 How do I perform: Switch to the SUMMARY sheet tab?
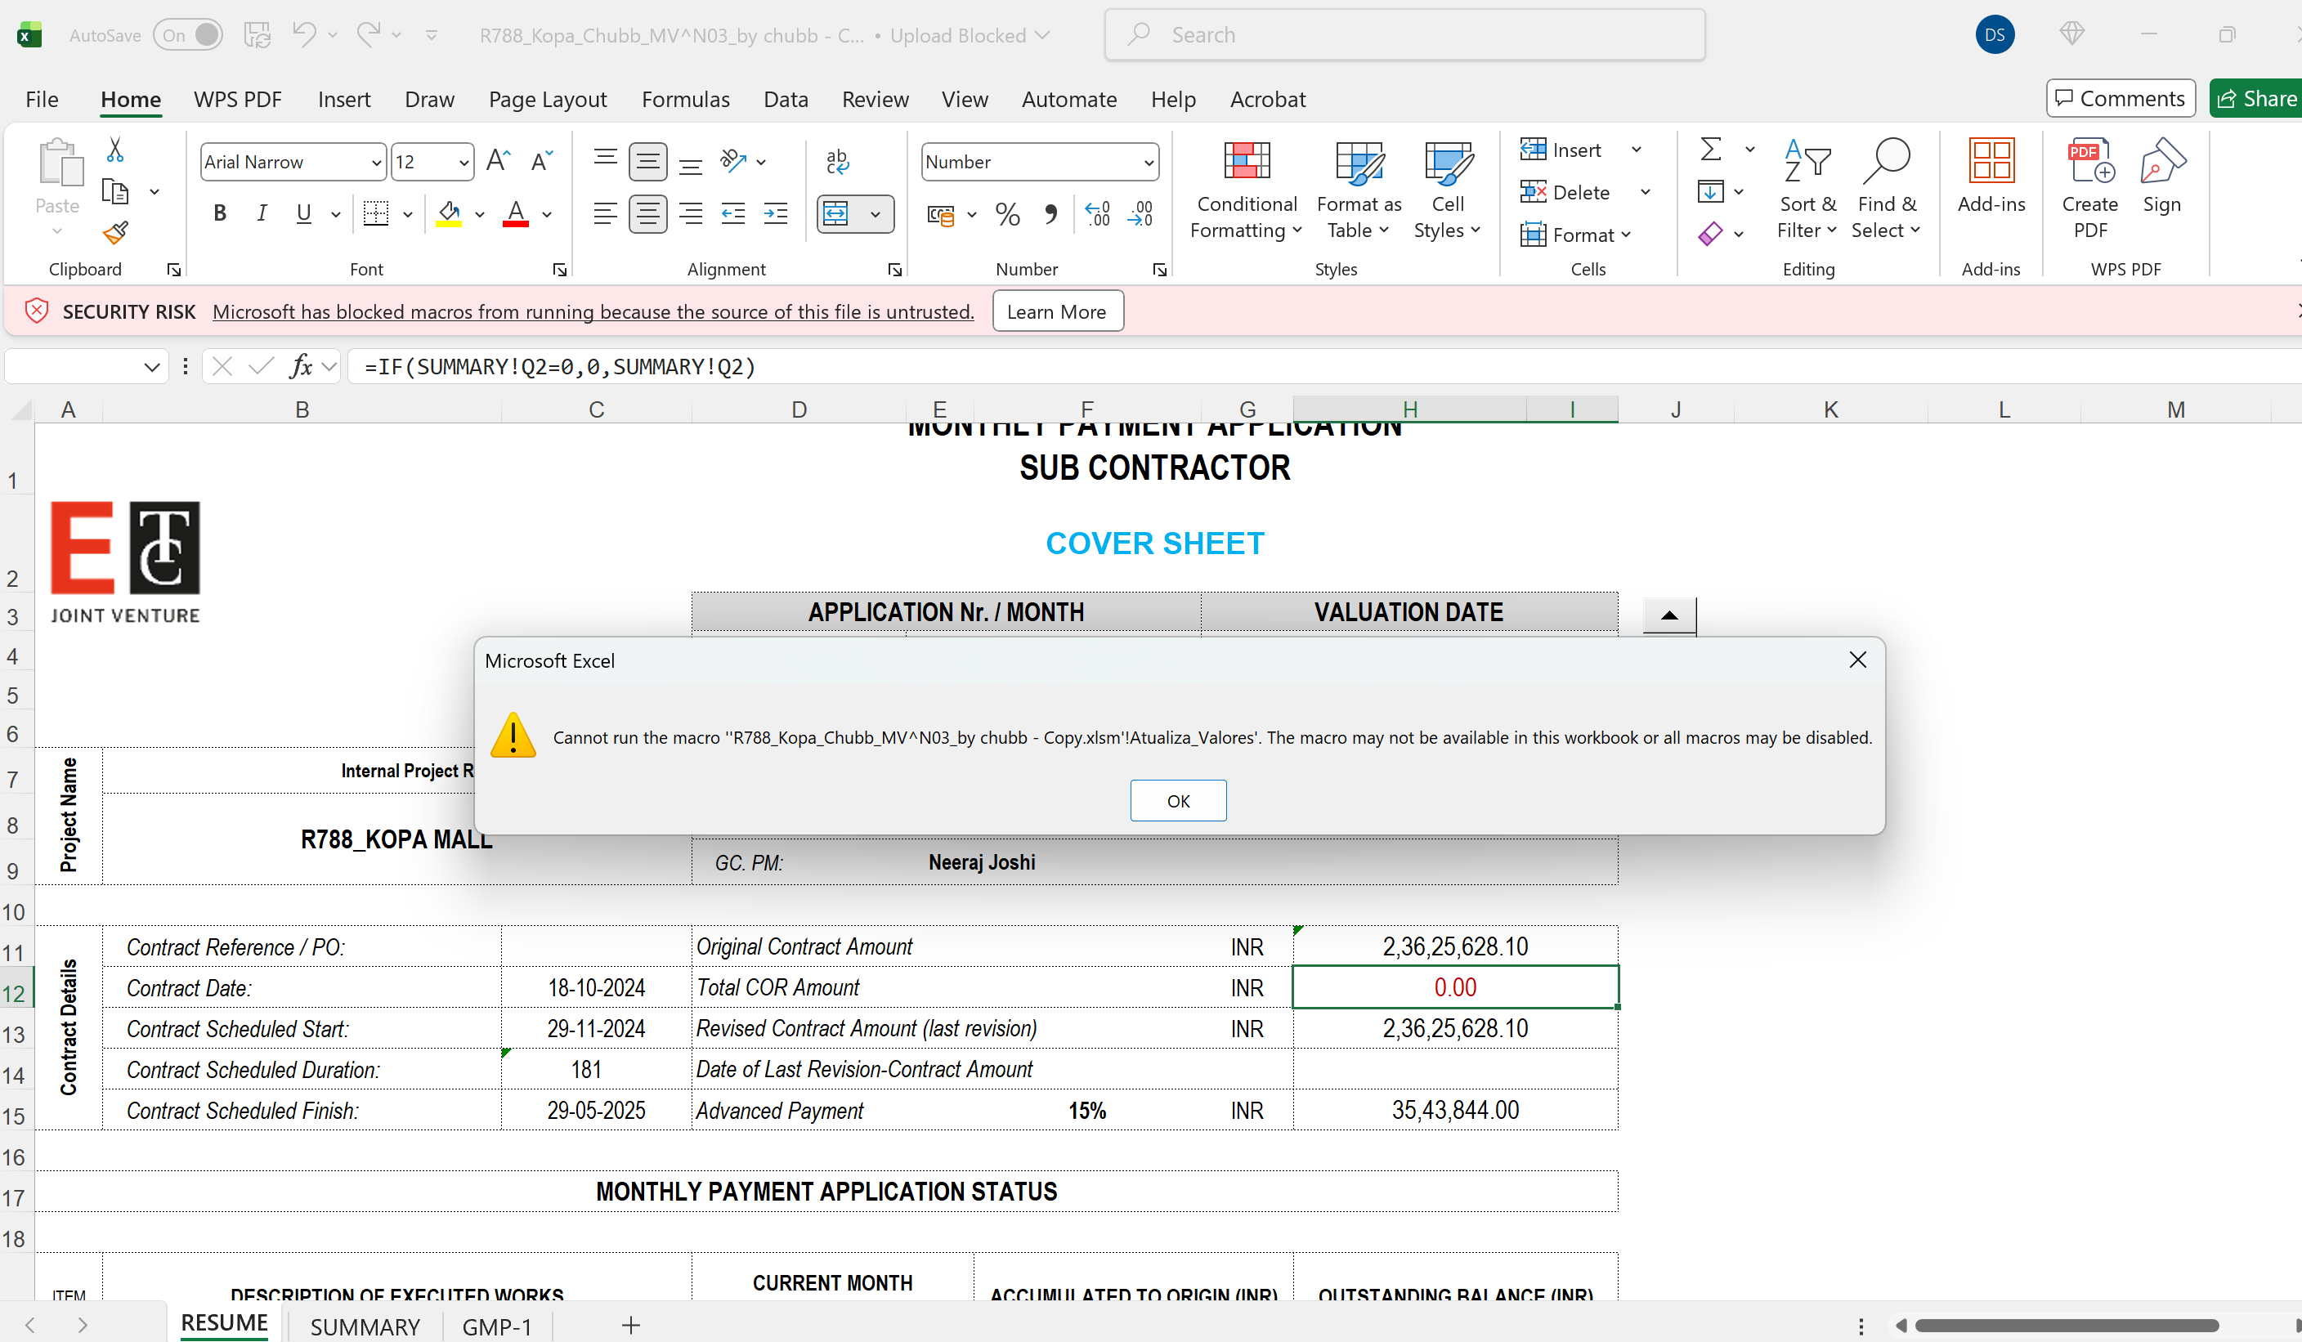365,1326
